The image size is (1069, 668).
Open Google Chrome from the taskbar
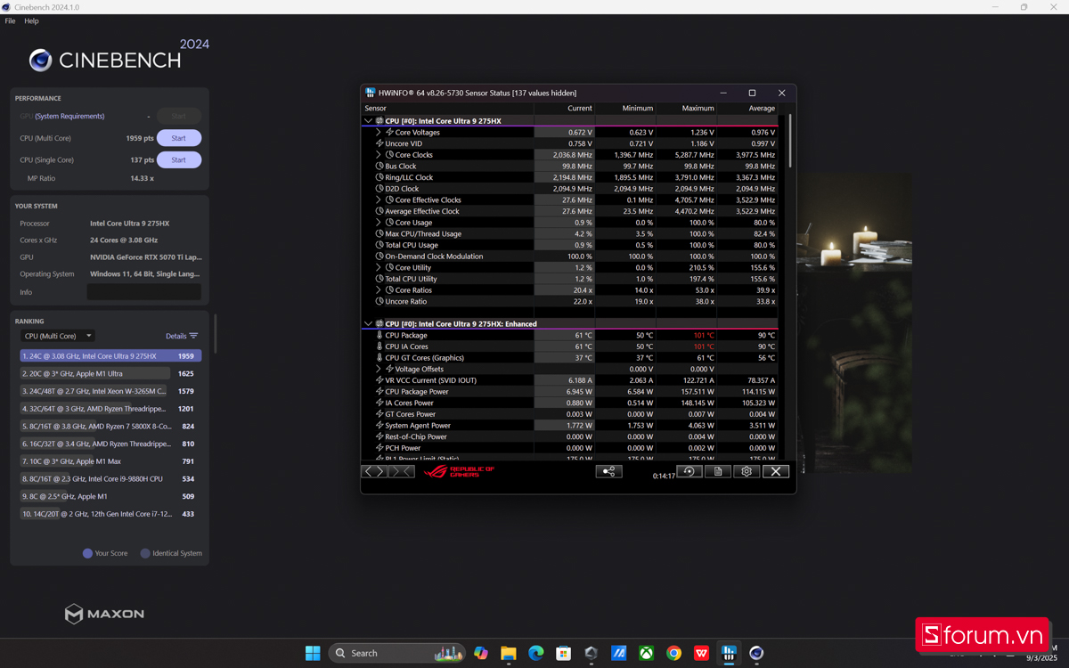point(673,653)
